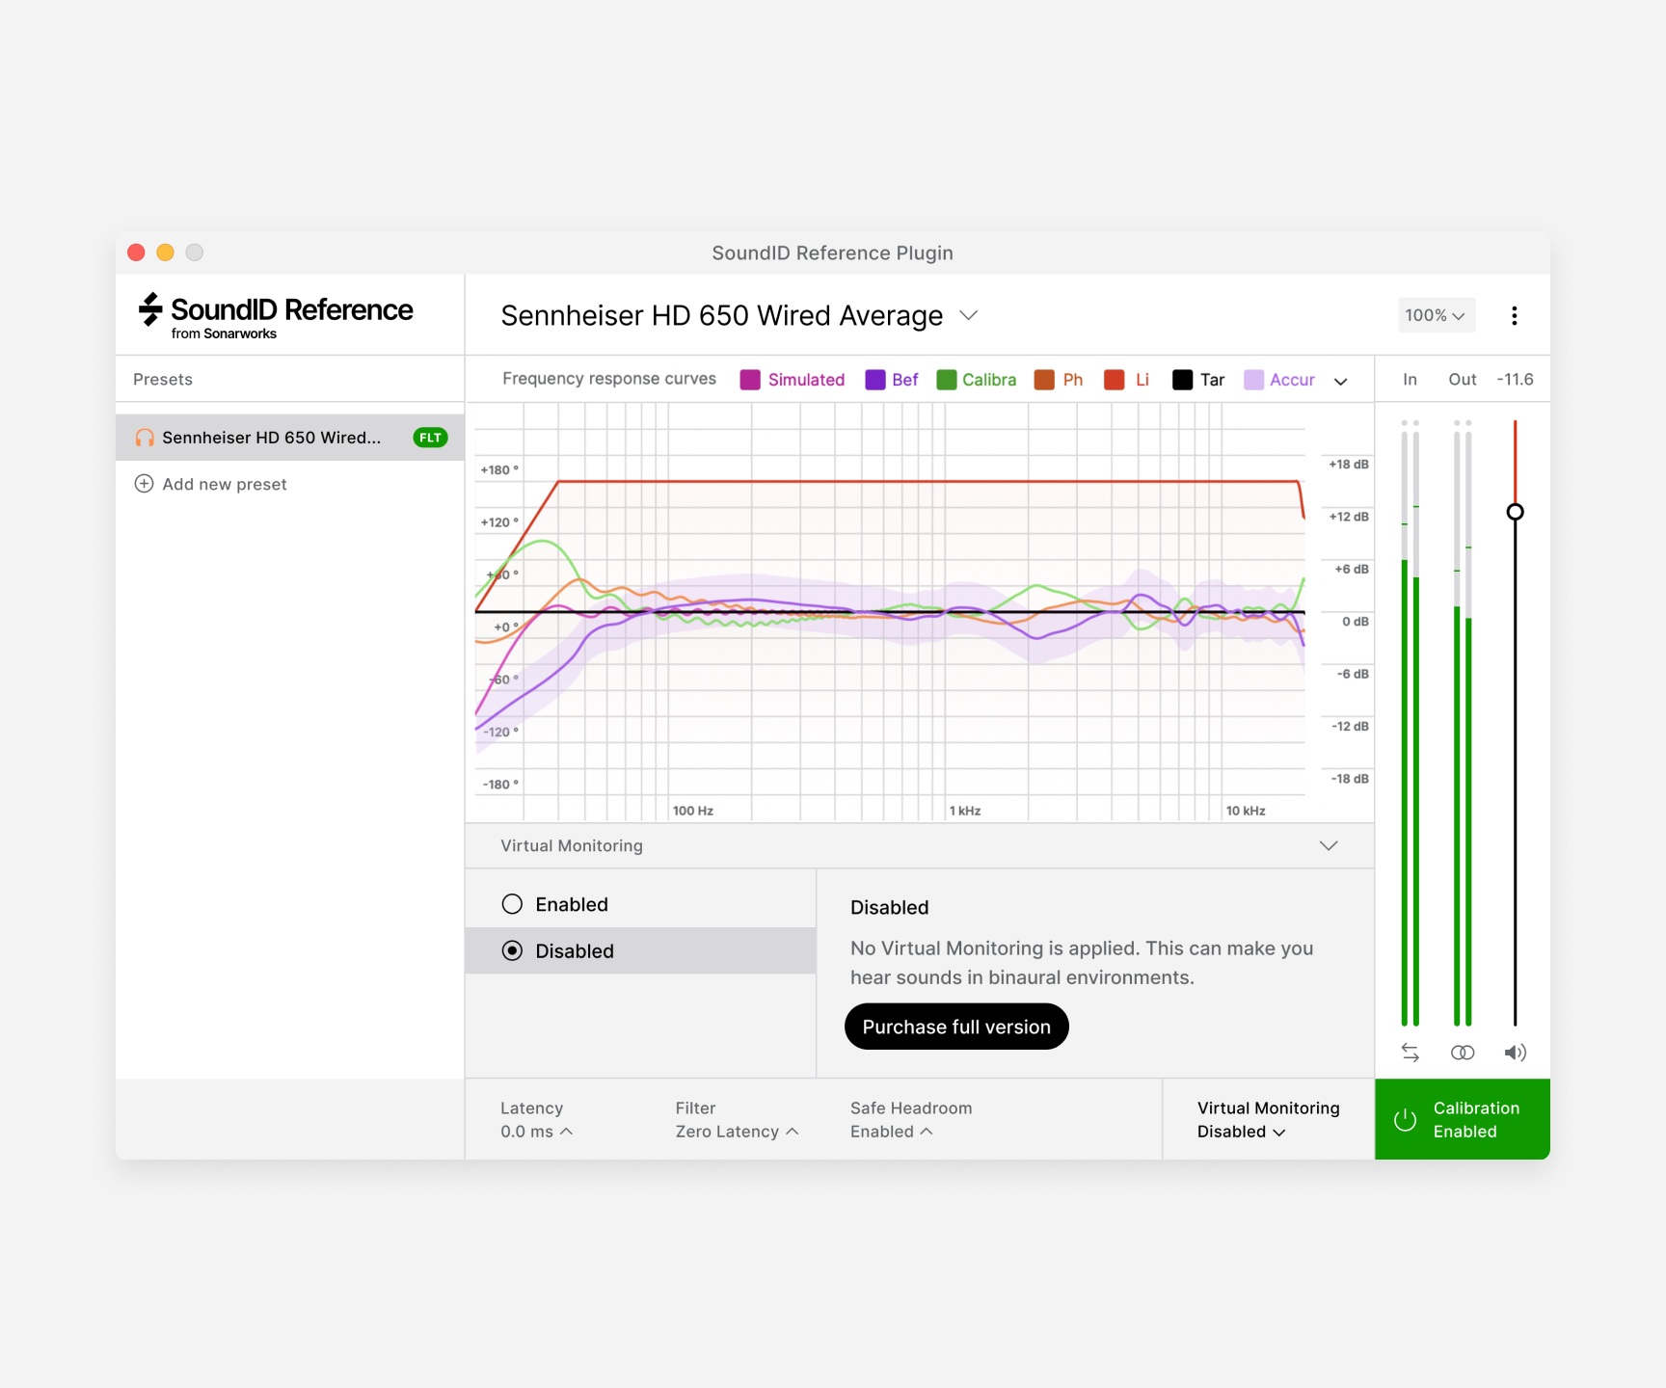
Task: Click the mono/stereo circles icon
Action: click(x=1463, y=1052)
